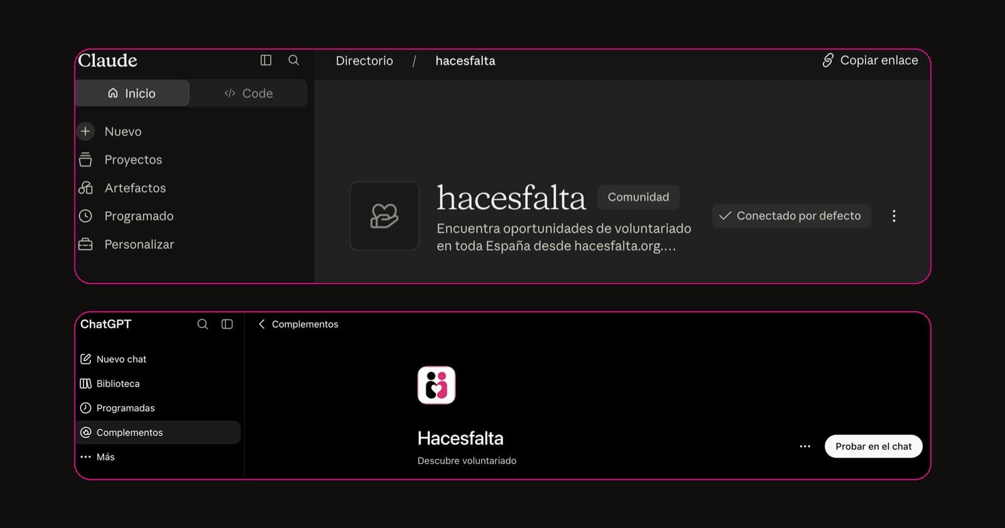Click the hacesfalta connector description text
1005x528 pixels.
pos(563,237)
